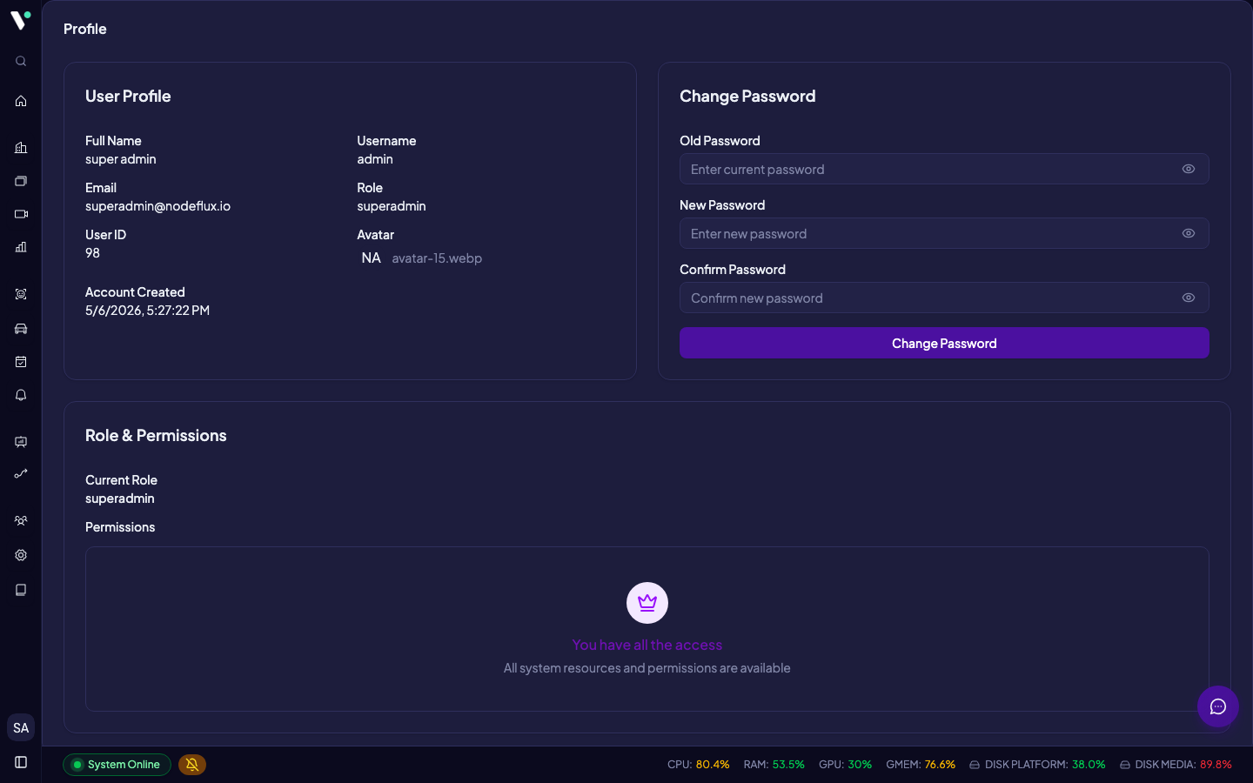The height and width of the screenshot is (783, 1253).
Task: Open the face recognition icon in the sidebar
Action: coord(21,294)
